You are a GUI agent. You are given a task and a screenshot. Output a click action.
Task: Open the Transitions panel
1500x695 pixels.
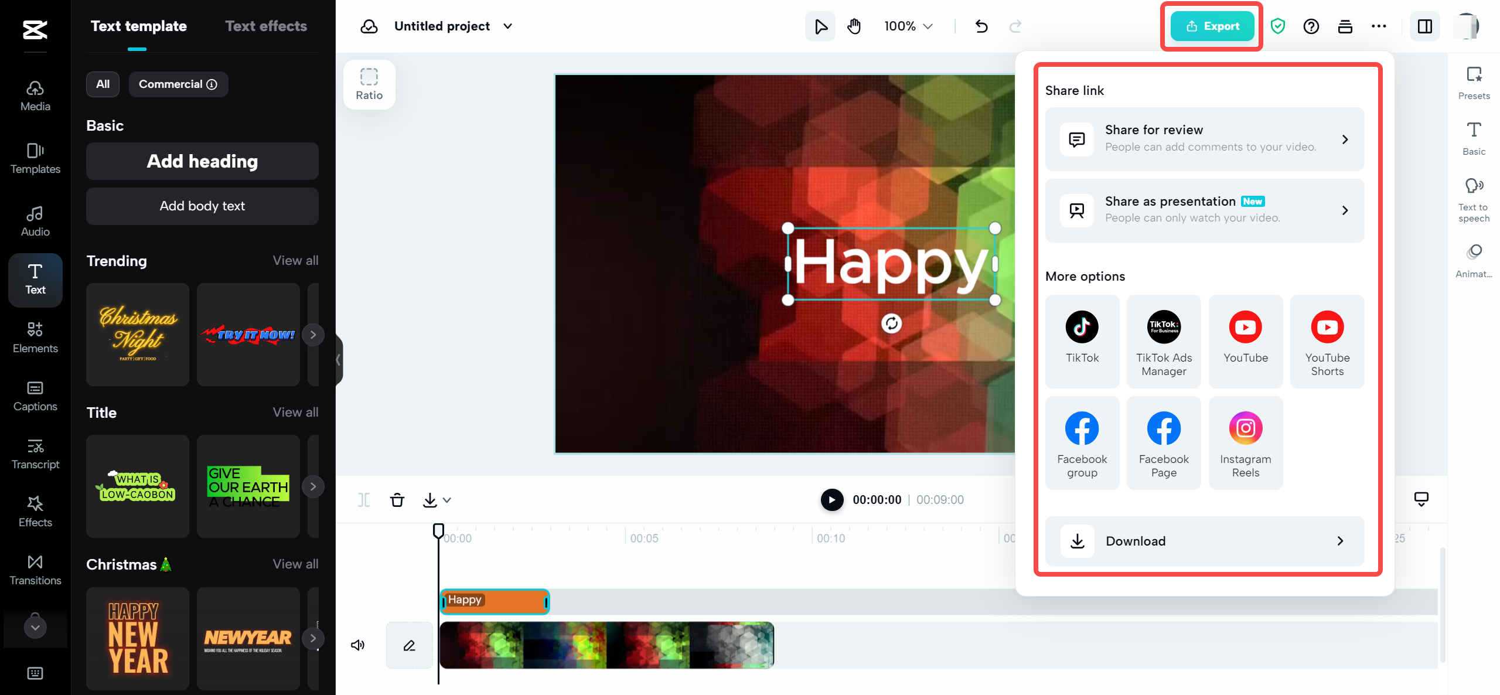tap(35, 569)
